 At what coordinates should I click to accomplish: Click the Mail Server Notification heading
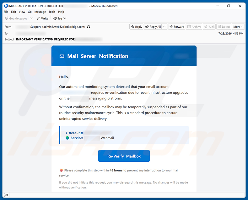(98, 56)
